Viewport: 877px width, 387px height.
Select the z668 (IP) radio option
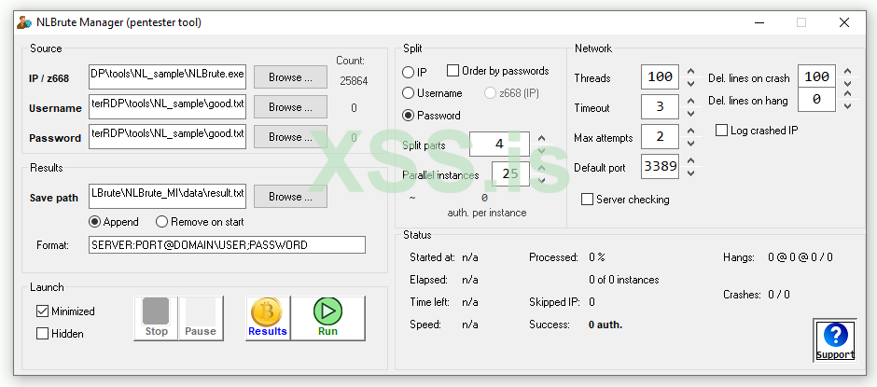click(x=490, y=93)
